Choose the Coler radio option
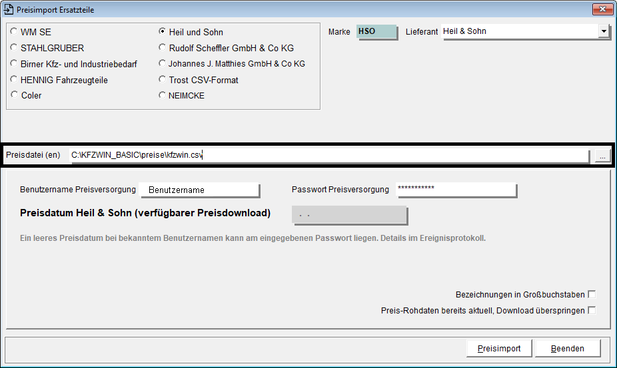 click(x=15, y=94)
